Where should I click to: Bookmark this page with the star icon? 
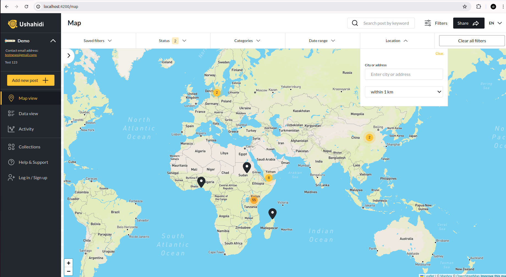465,7
